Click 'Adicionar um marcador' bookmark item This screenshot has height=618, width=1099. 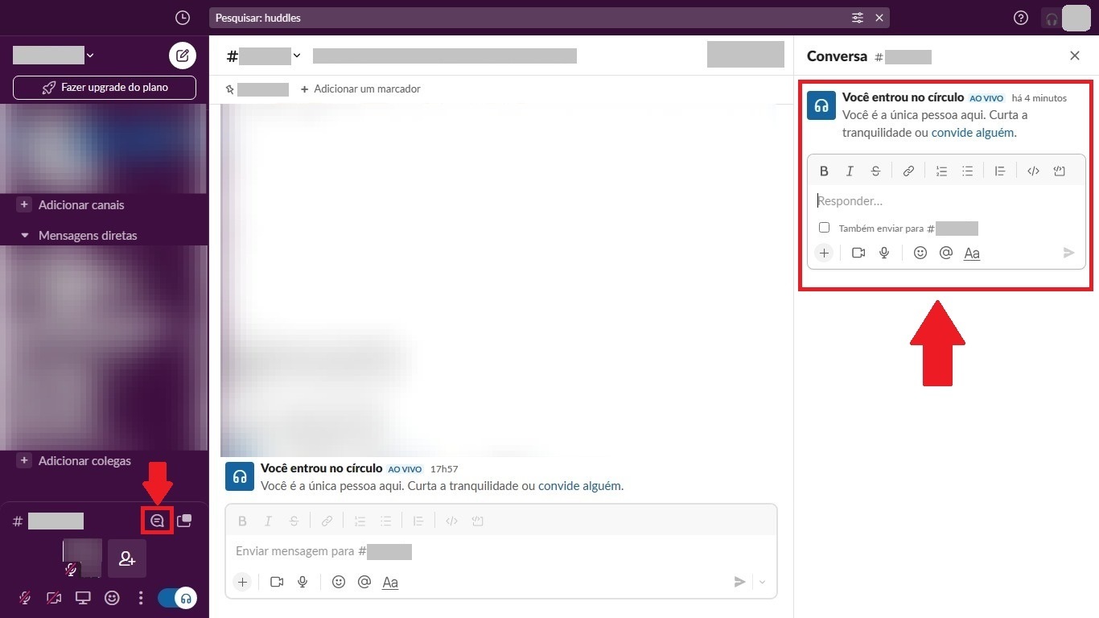(360, 89)
